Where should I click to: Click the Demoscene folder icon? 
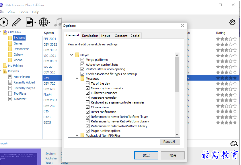(10, 49)
